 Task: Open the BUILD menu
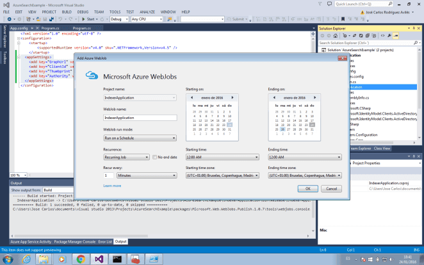67,12
